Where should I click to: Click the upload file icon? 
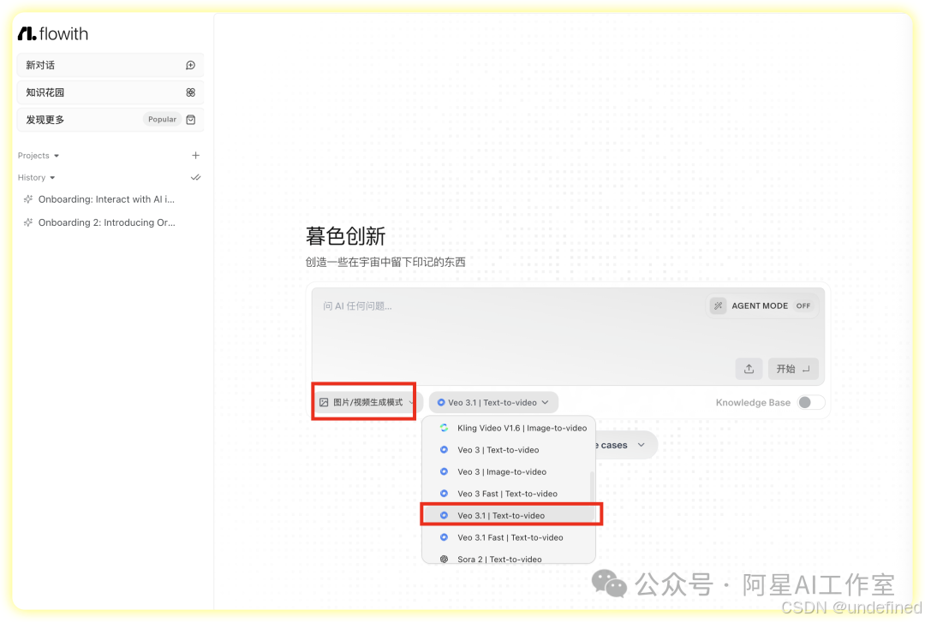pos(749,369)
